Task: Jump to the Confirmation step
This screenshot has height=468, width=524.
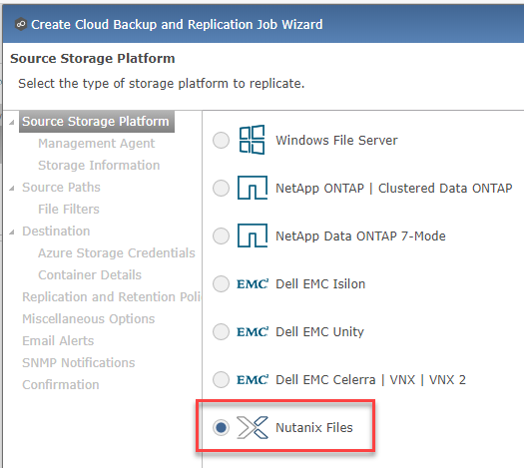Action: pyautogui.click(x=61, y=384)
